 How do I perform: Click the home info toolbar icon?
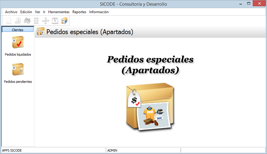pos(64,21)
